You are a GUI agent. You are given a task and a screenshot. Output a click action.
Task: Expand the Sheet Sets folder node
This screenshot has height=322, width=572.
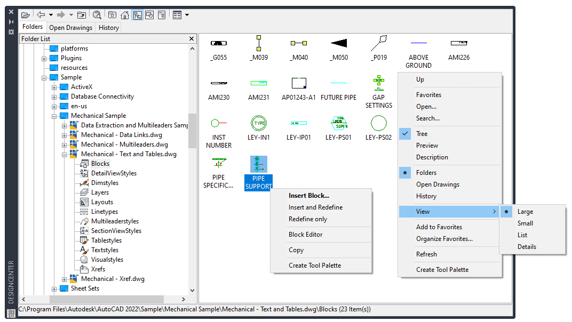coord(54,288)
